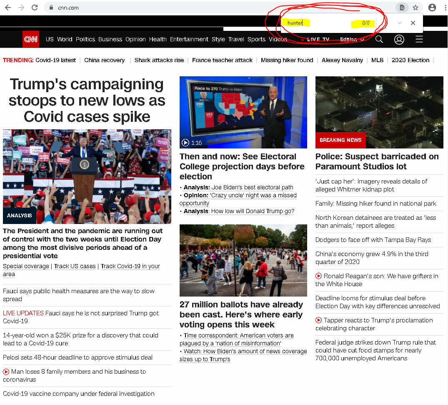Open the CNN hamburger menu
Viewport: 448px width, 405px height.
tap(419, 39)
